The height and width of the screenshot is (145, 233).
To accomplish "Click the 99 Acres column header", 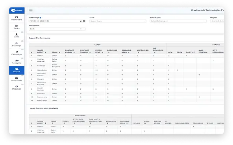I will click(168, 122).
